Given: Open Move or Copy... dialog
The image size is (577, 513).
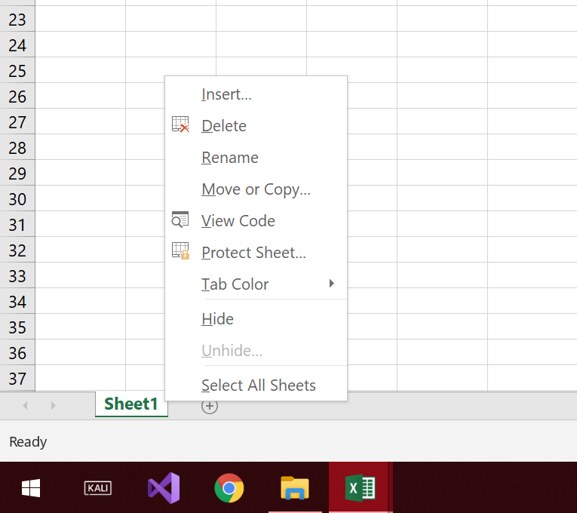Looking at the screenshot, I should [x=256, y=189].
